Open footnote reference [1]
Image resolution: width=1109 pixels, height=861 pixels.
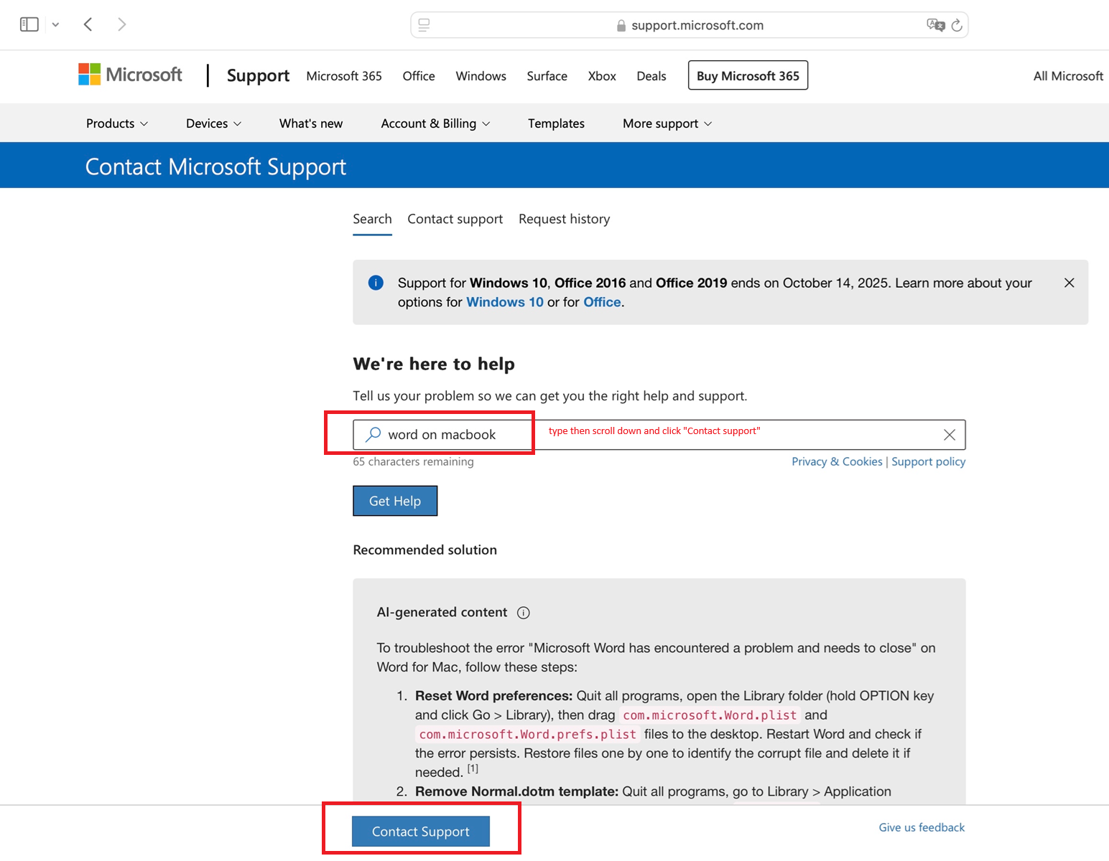point(473,768)
